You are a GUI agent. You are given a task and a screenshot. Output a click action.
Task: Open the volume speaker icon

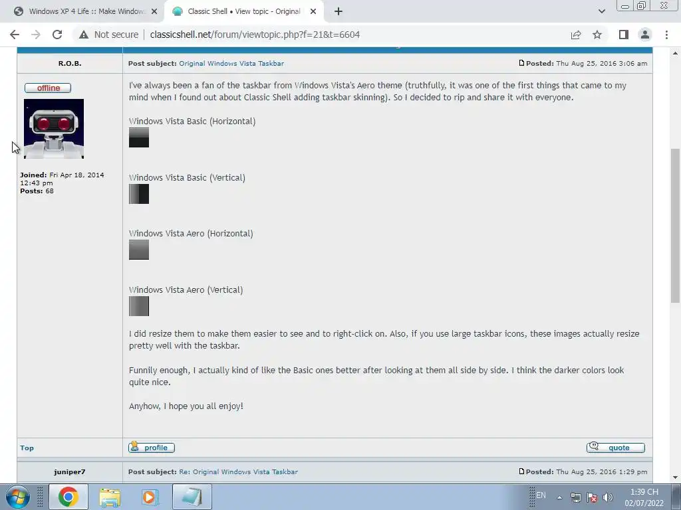(608, 497)
